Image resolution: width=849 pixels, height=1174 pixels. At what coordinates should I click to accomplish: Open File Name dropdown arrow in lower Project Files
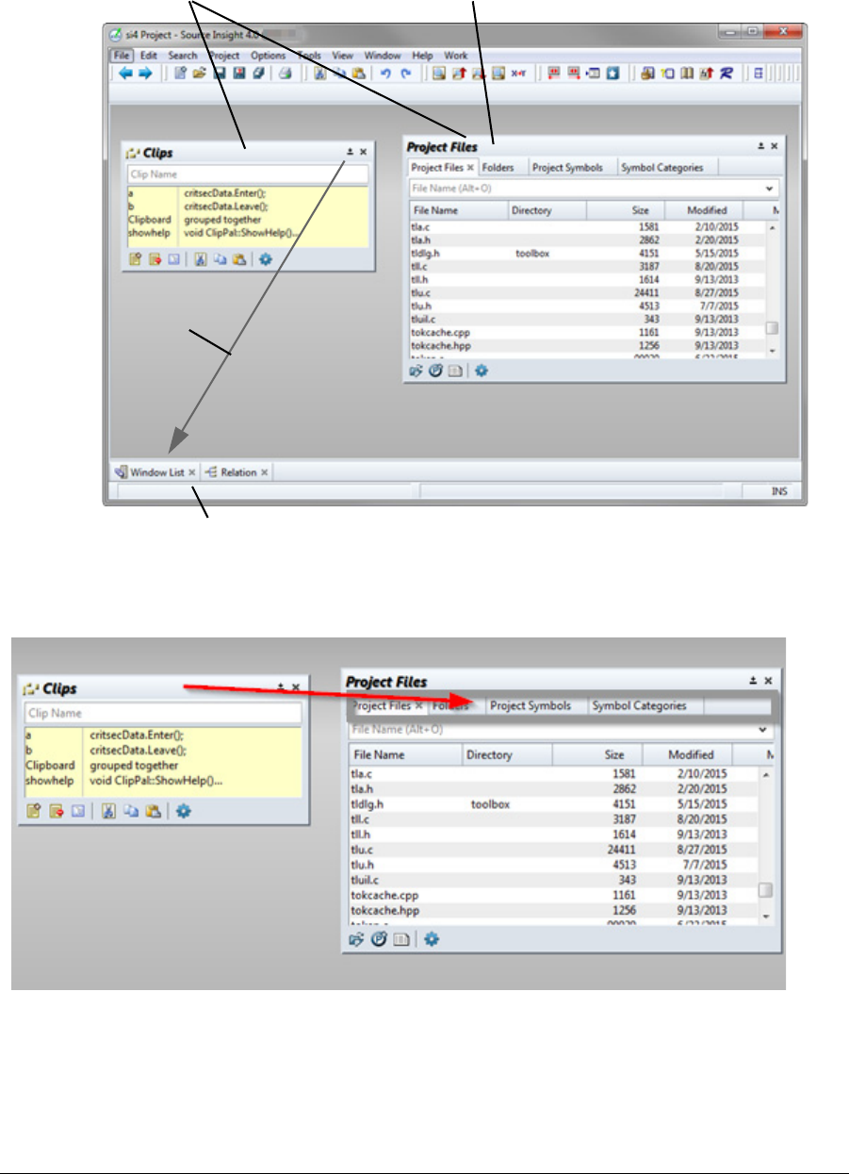762,729
